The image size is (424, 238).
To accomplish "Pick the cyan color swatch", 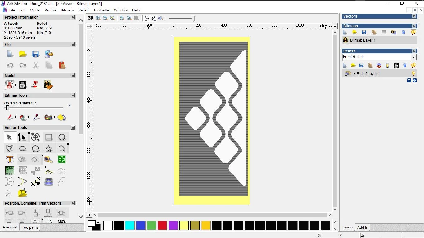I will (x=130, y=225).
